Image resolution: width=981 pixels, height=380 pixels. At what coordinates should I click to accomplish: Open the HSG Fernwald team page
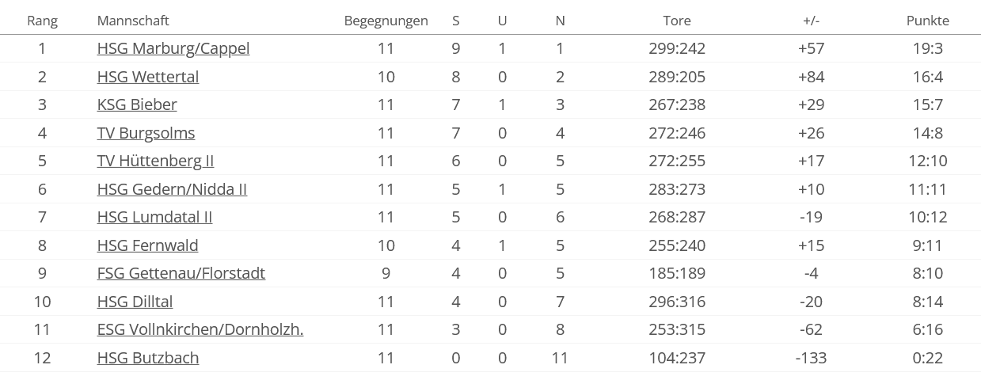[x=148, y=245]
